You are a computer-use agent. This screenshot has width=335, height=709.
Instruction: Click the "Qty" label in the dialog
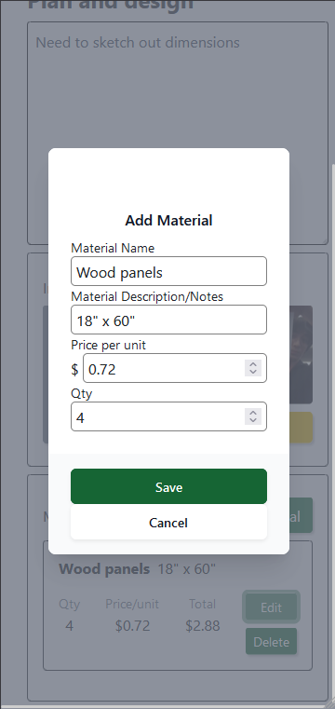(x=81, y=394)
